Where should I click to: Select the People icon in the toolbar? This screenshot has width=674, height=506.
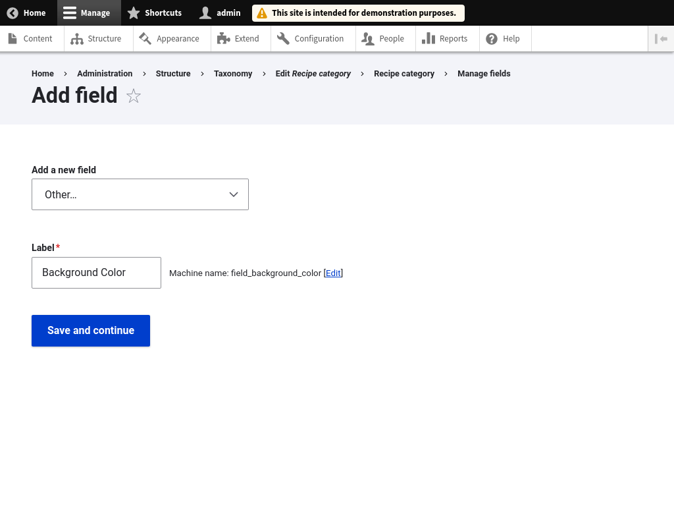pos(368,38)
